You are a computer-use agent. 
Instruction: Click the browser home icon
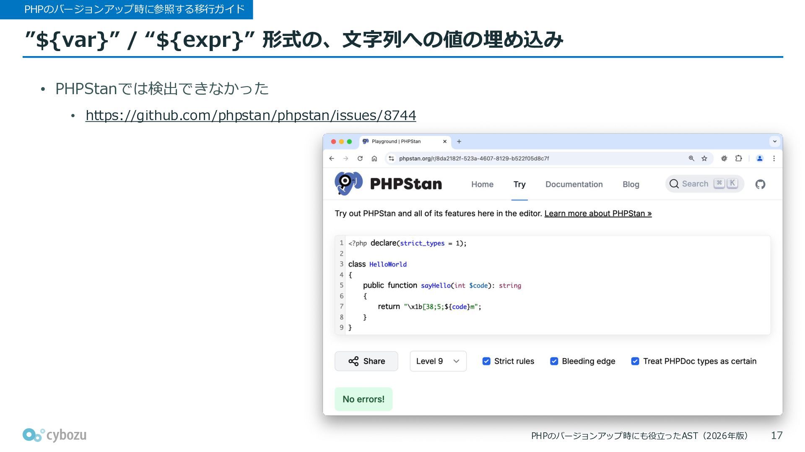point(374,159)
